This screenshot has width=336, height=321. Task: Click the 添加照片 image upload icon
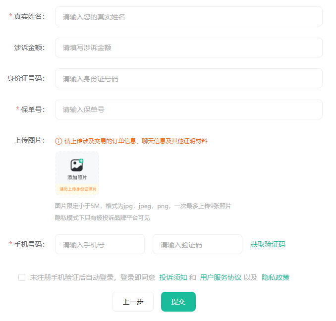pyautogui.click(x=77, y=165)
